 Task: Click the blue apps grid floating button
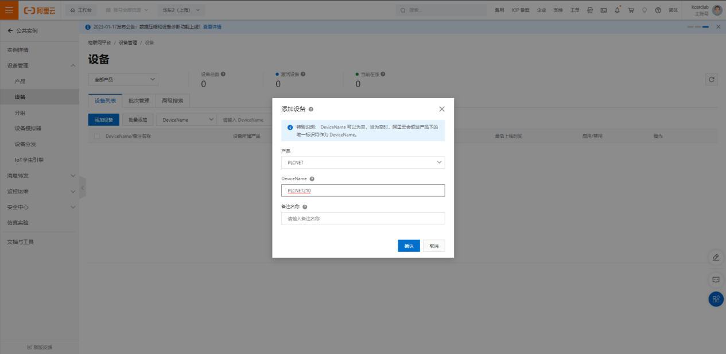click(x=716, y=299)
